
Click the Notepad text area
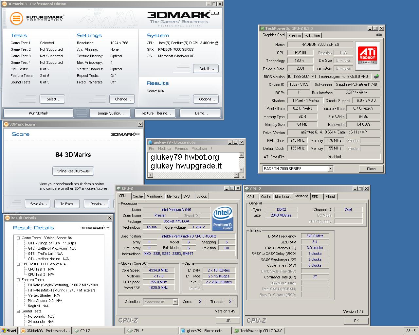coord(193,162)
